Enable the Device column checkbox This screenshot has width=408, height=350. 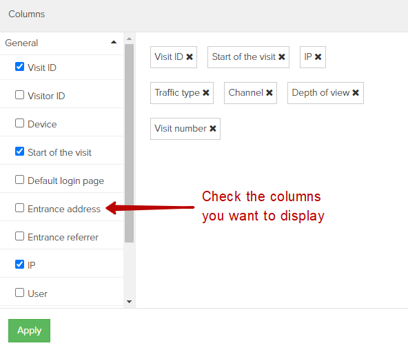[19, 123]
